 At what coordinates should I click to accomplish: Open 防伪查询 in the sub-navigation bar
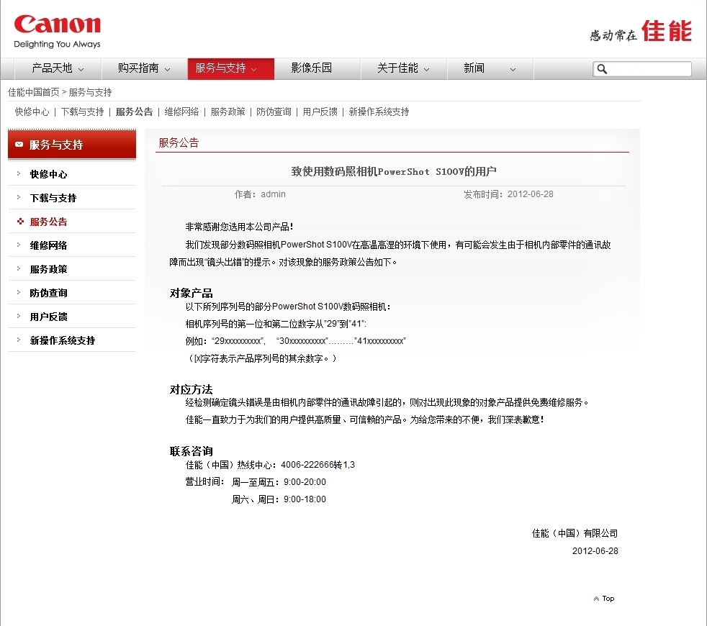point(274,112)
